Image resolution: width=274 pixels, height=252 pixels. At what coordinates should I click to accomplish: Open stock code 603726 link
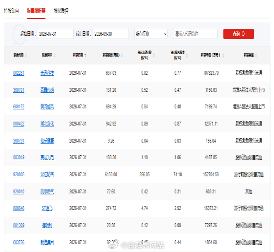coord(19,243)
